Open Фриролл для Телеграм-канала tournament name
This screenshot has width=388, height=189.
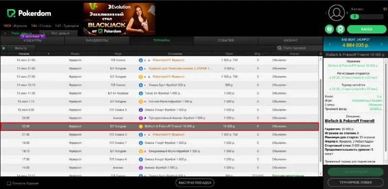(x=180, y=68)
